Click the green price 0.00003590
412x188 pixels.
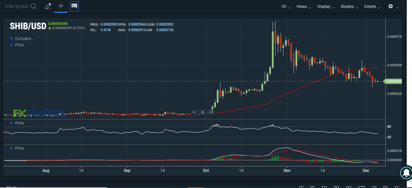(x=58, y=24)
